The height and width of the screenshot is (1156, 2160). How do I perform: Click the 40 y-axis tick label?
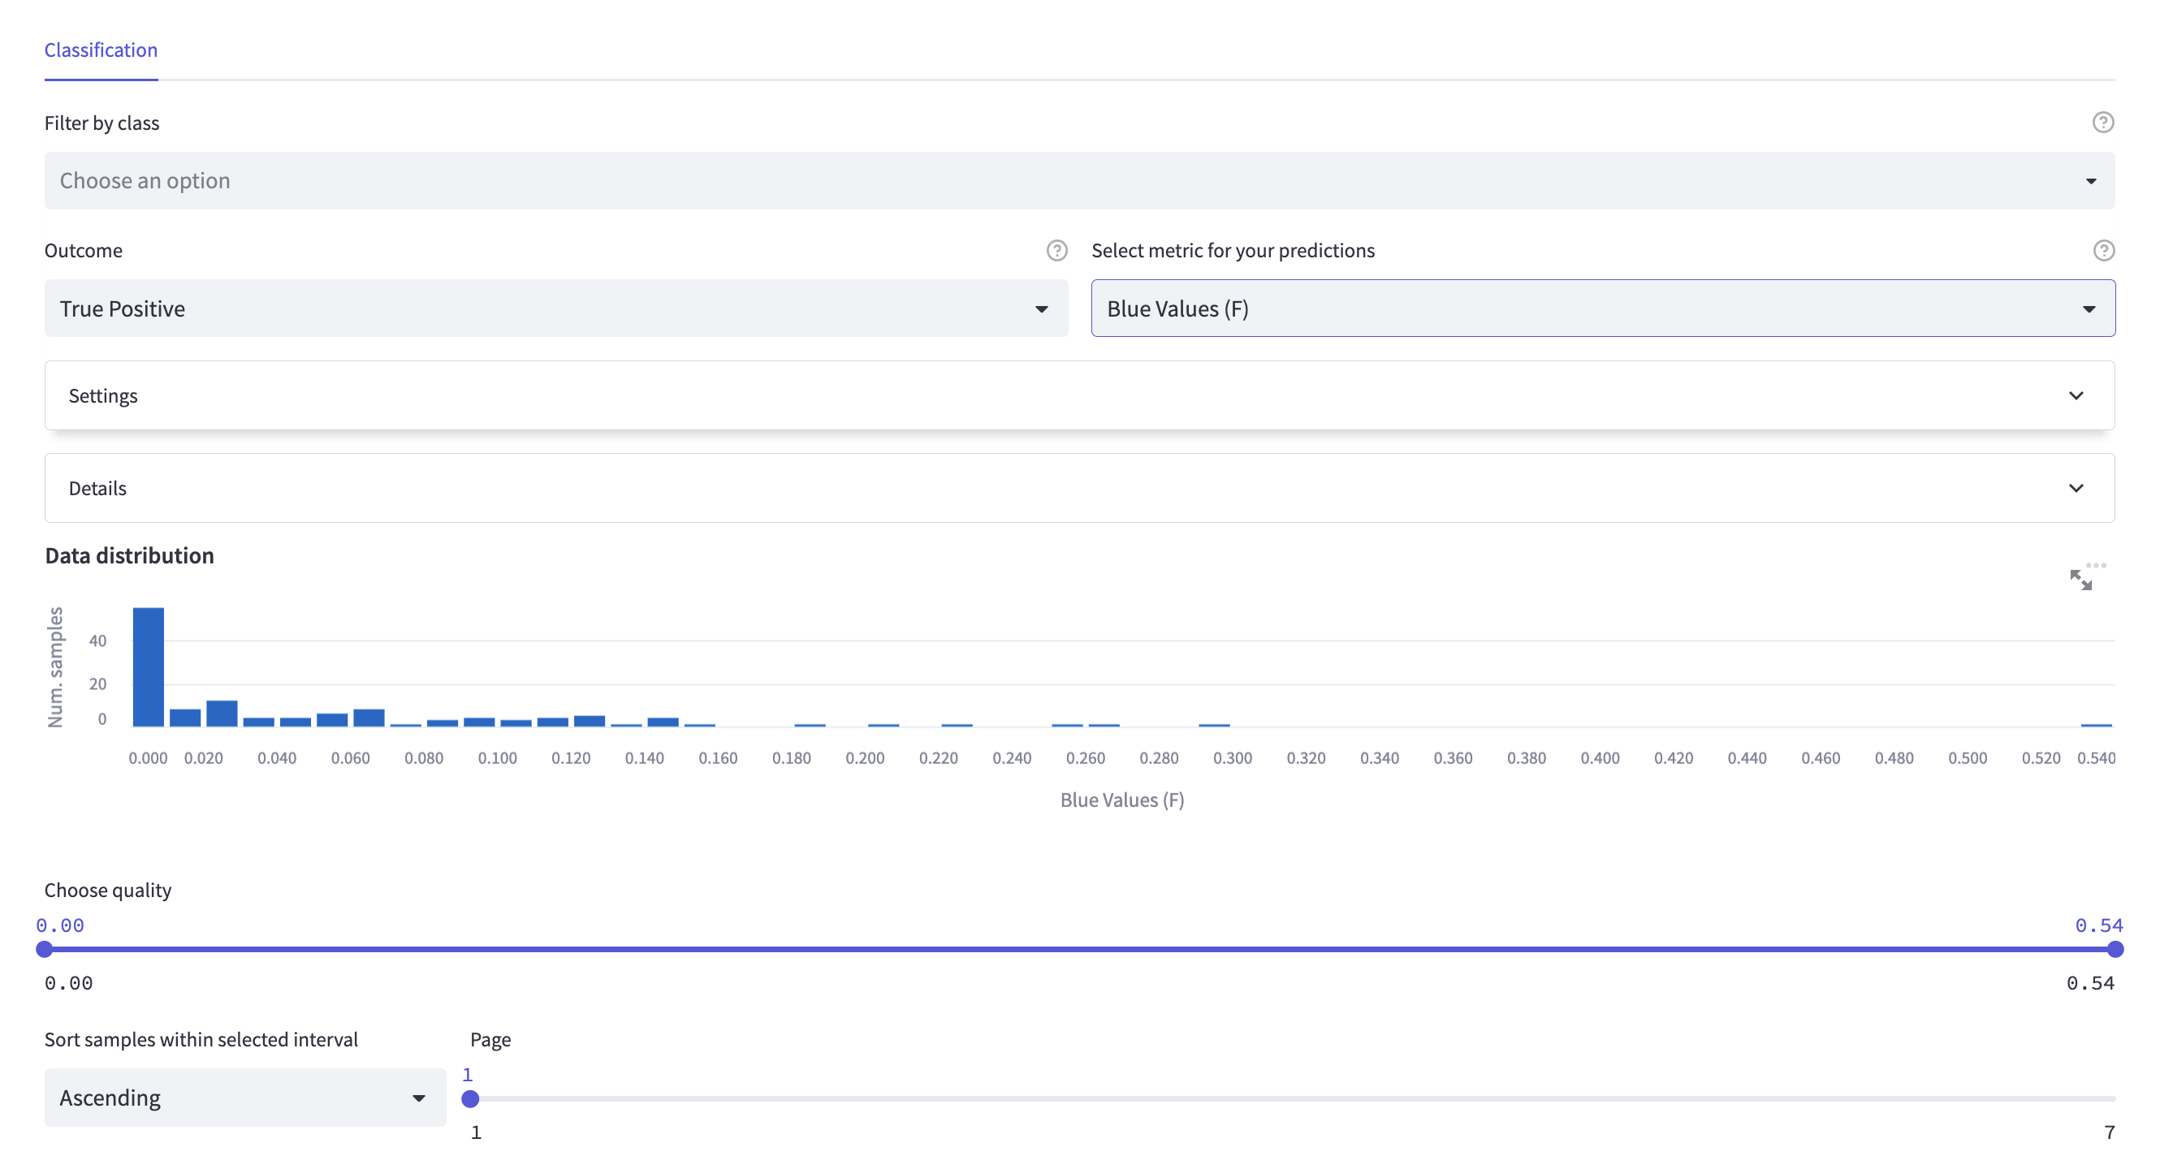tap(97, 641)
